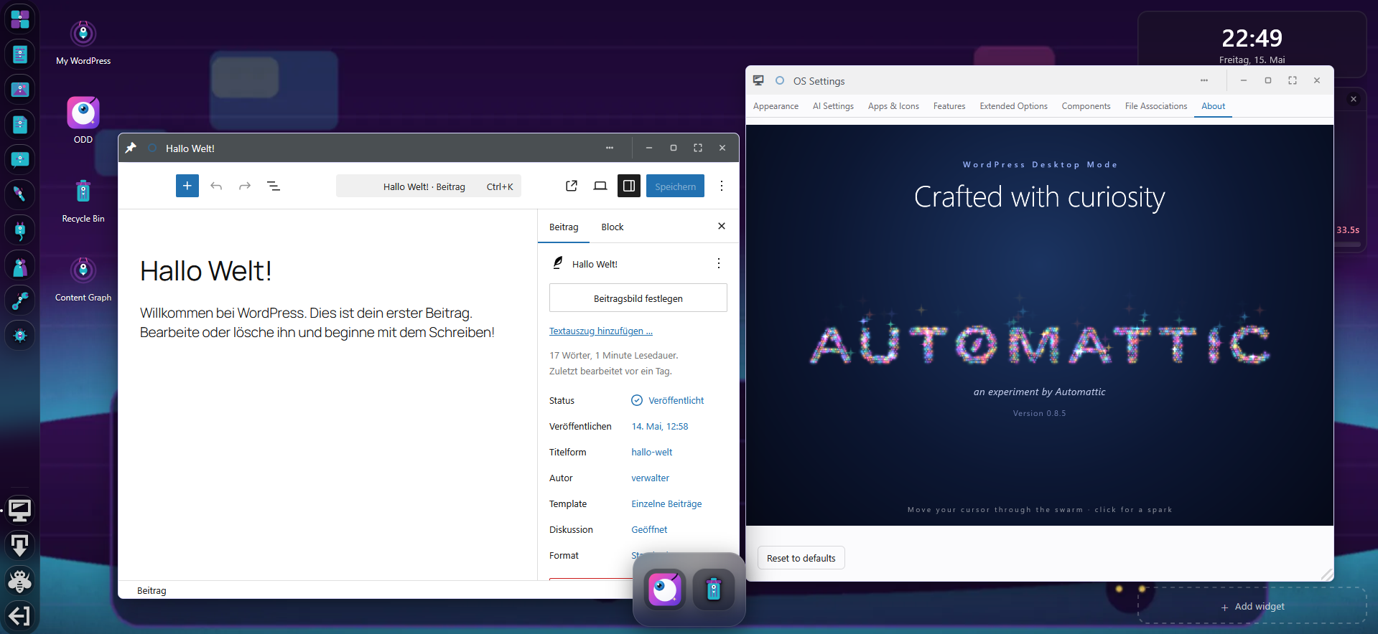
Task: Click the Textauszug hinzufügen link
Action: (601, 331)
